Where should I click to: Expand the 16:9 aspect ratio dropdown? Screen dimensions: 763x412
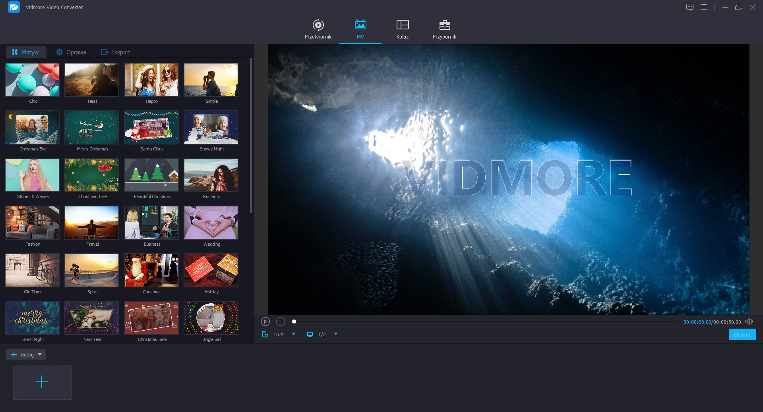[294, 334]
